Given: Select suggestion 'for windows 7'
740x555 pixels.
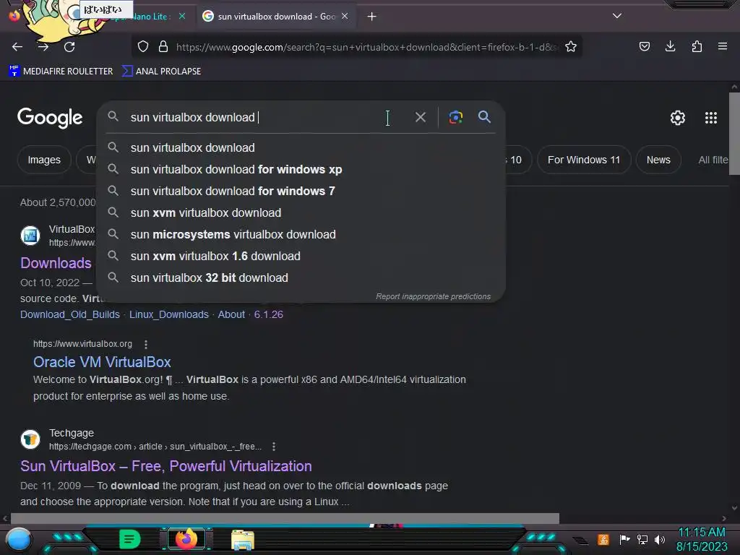Looking at the screenshot, I should (301, 191).
